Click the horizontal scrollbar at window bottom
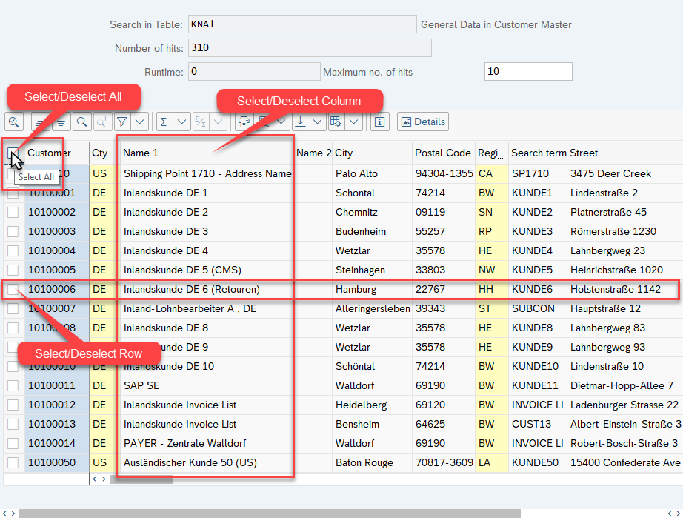This screenshot has width=683, height=518. [269, 513]
